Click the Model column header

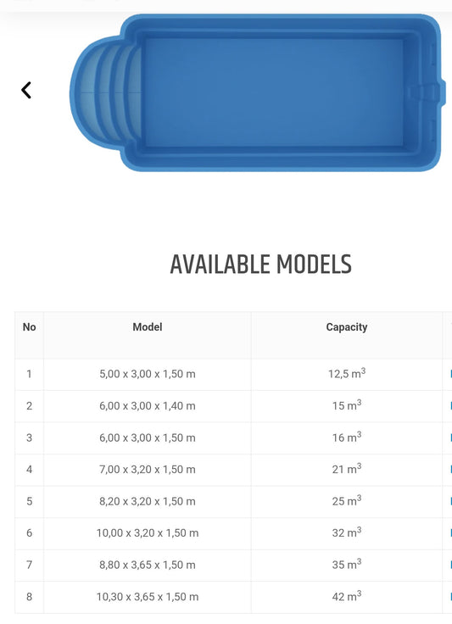pyautogui.click(x=148, y=327)
